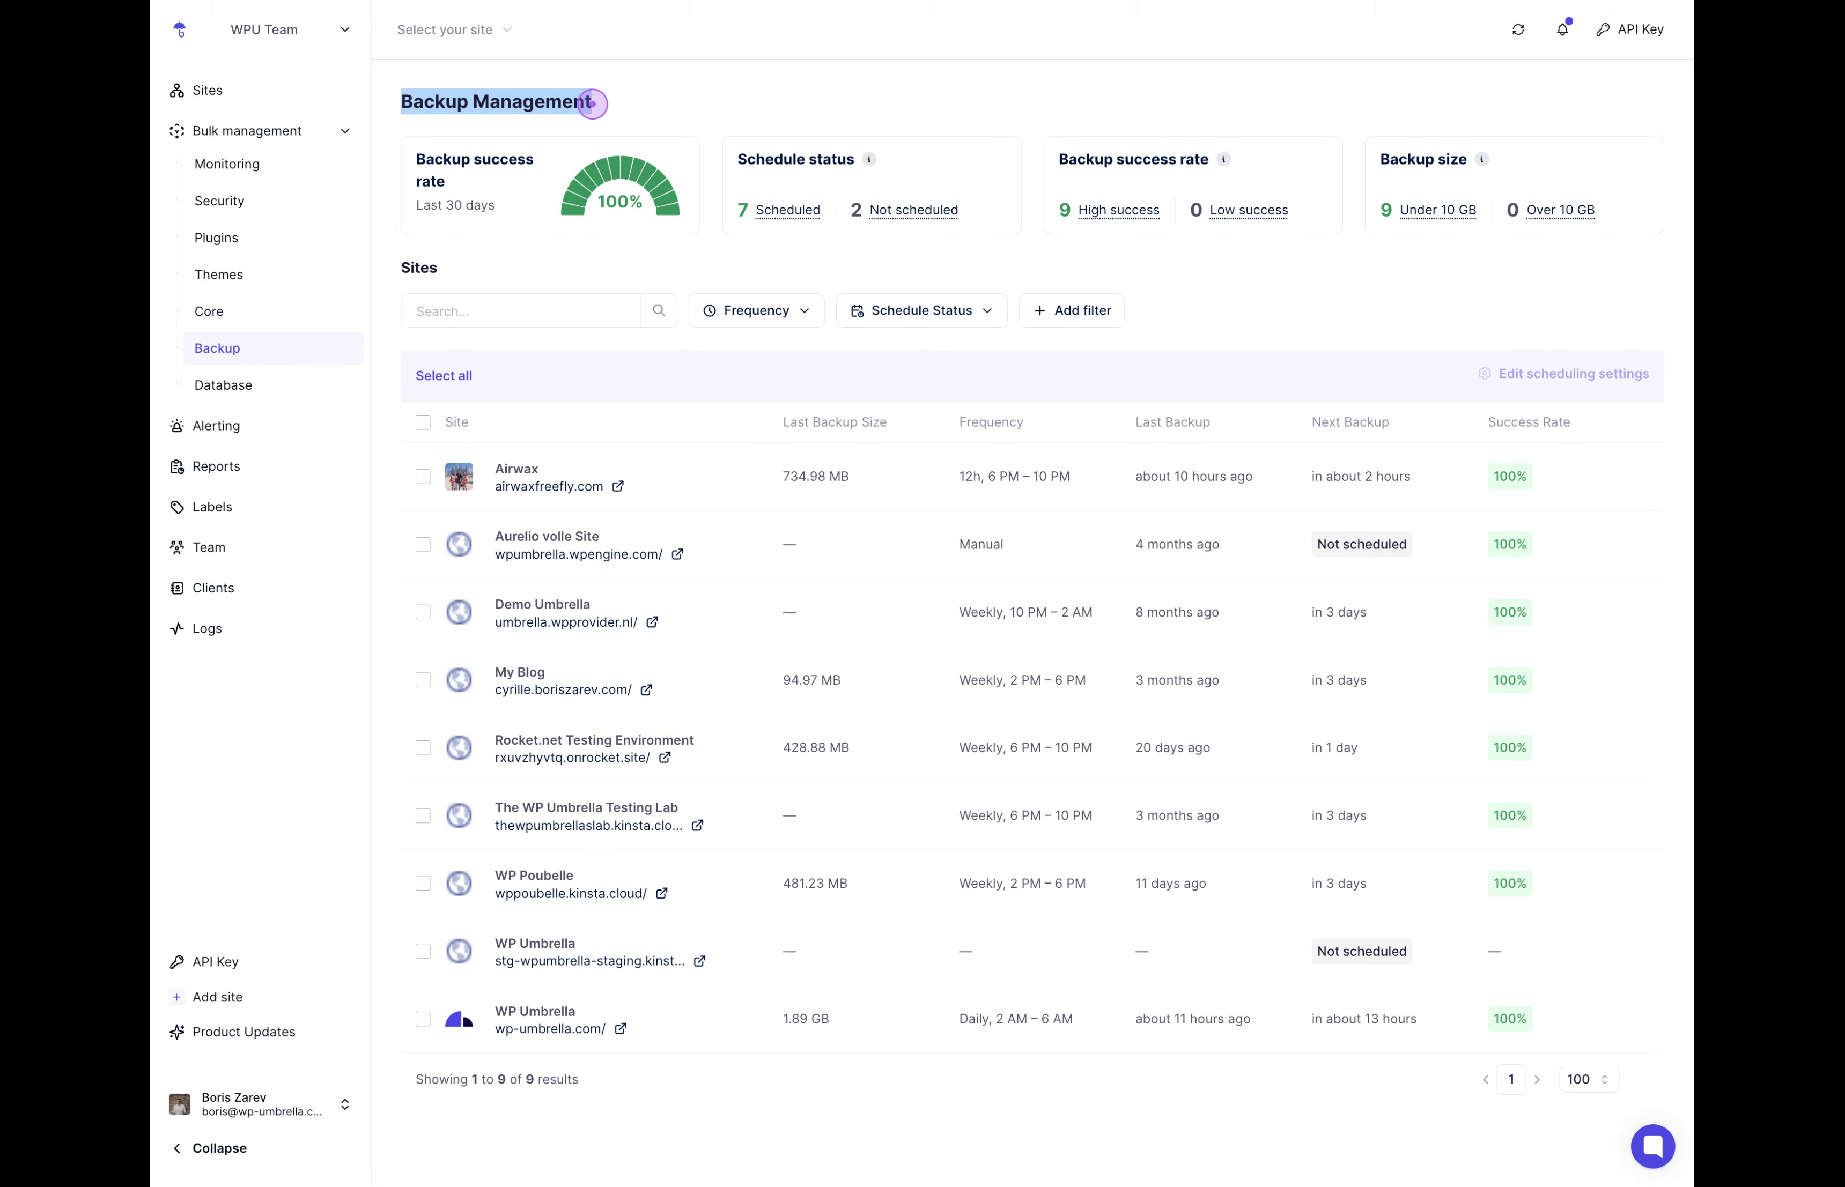Filter by Under 10 GB link
This screenshot has width=1845, height=1187.
coord(1437,210)
